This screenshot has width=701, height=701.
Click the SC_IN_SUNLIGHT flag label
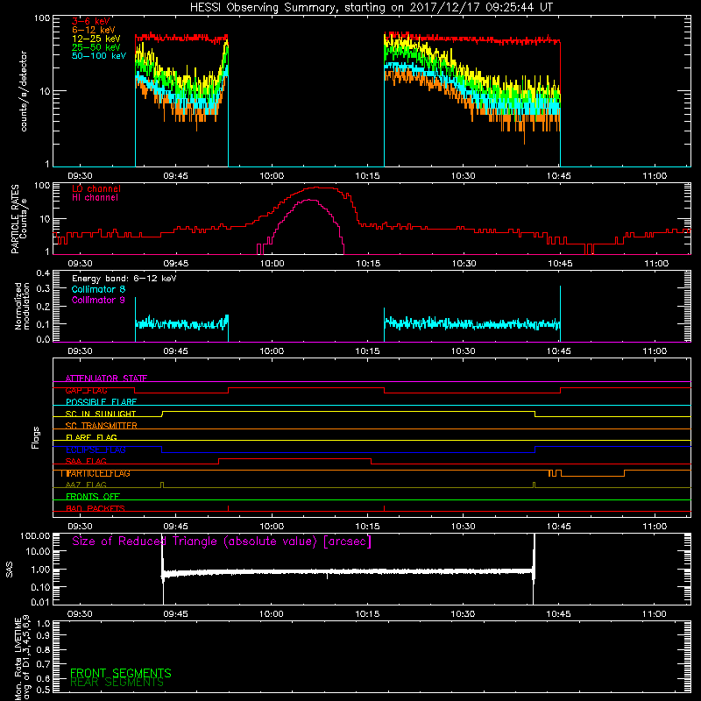(101, 414)
